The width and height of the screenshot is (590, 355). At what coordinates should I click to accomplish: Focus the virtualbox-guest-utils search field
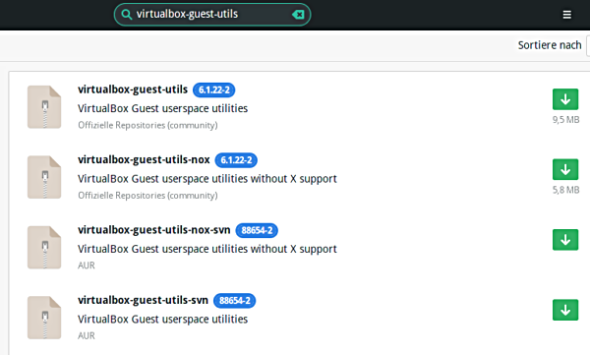tap(212, 15)
